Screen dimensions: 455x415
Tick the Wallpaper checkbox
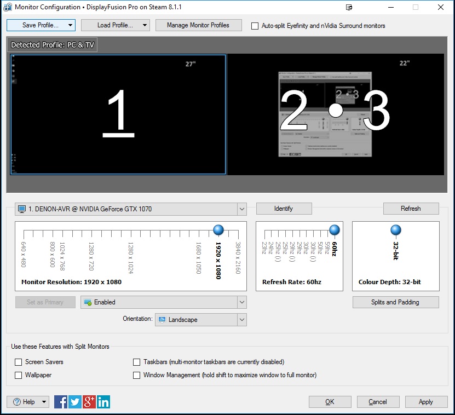tap(19, 376)
